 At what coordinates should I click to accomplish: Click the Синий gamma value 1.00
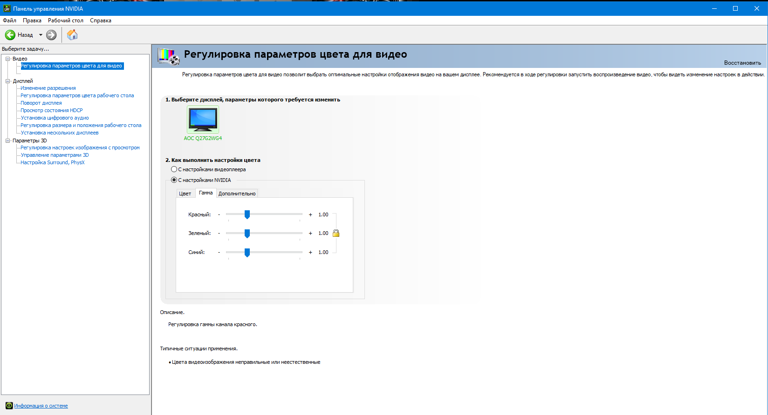pos(323,252)
